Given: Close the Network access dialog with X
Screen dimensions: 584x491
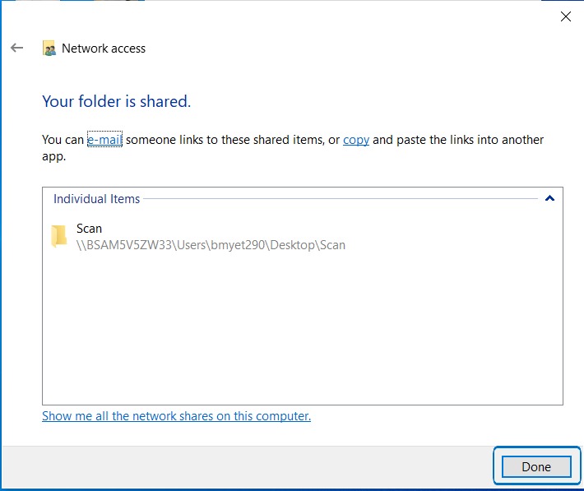Looking at the screenshot, I should click(x=565, y=16).
